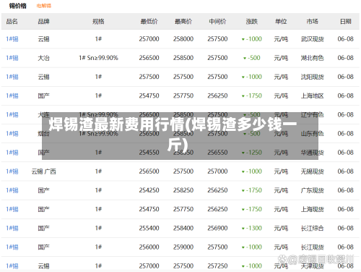
Task: Select the 上海地区 market cell
Action: pyautogui.click(x=312, y=95)
